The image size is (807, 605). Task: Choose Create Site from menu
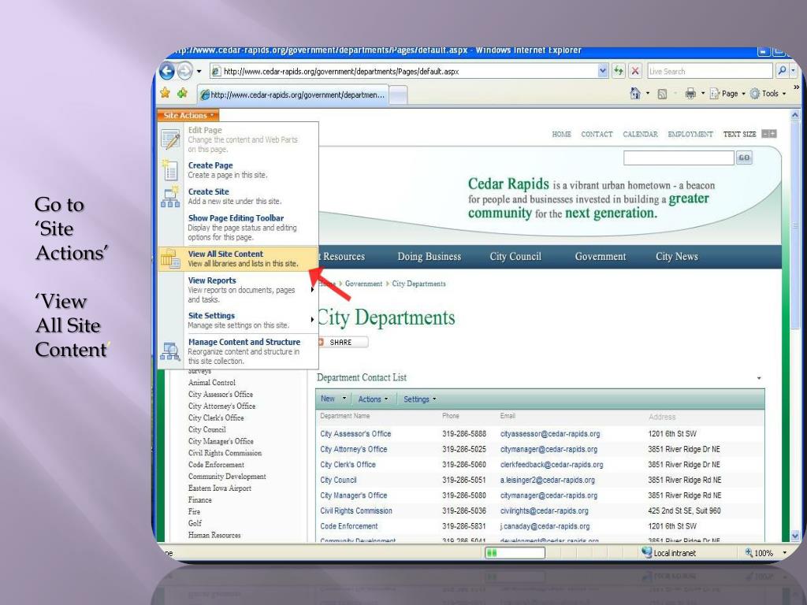[238, 196]
